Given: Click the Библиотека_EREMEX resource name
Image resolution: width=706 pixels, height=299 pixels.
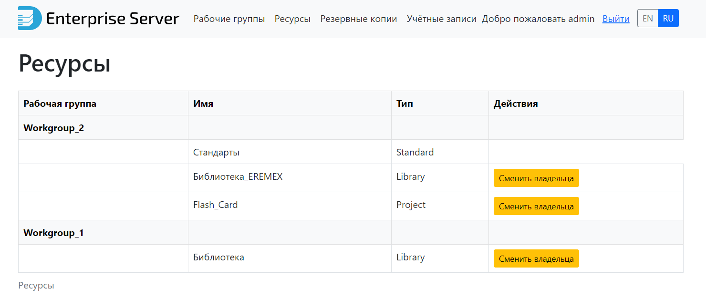Looking at the screenshot, I should (x=238, y=176).
